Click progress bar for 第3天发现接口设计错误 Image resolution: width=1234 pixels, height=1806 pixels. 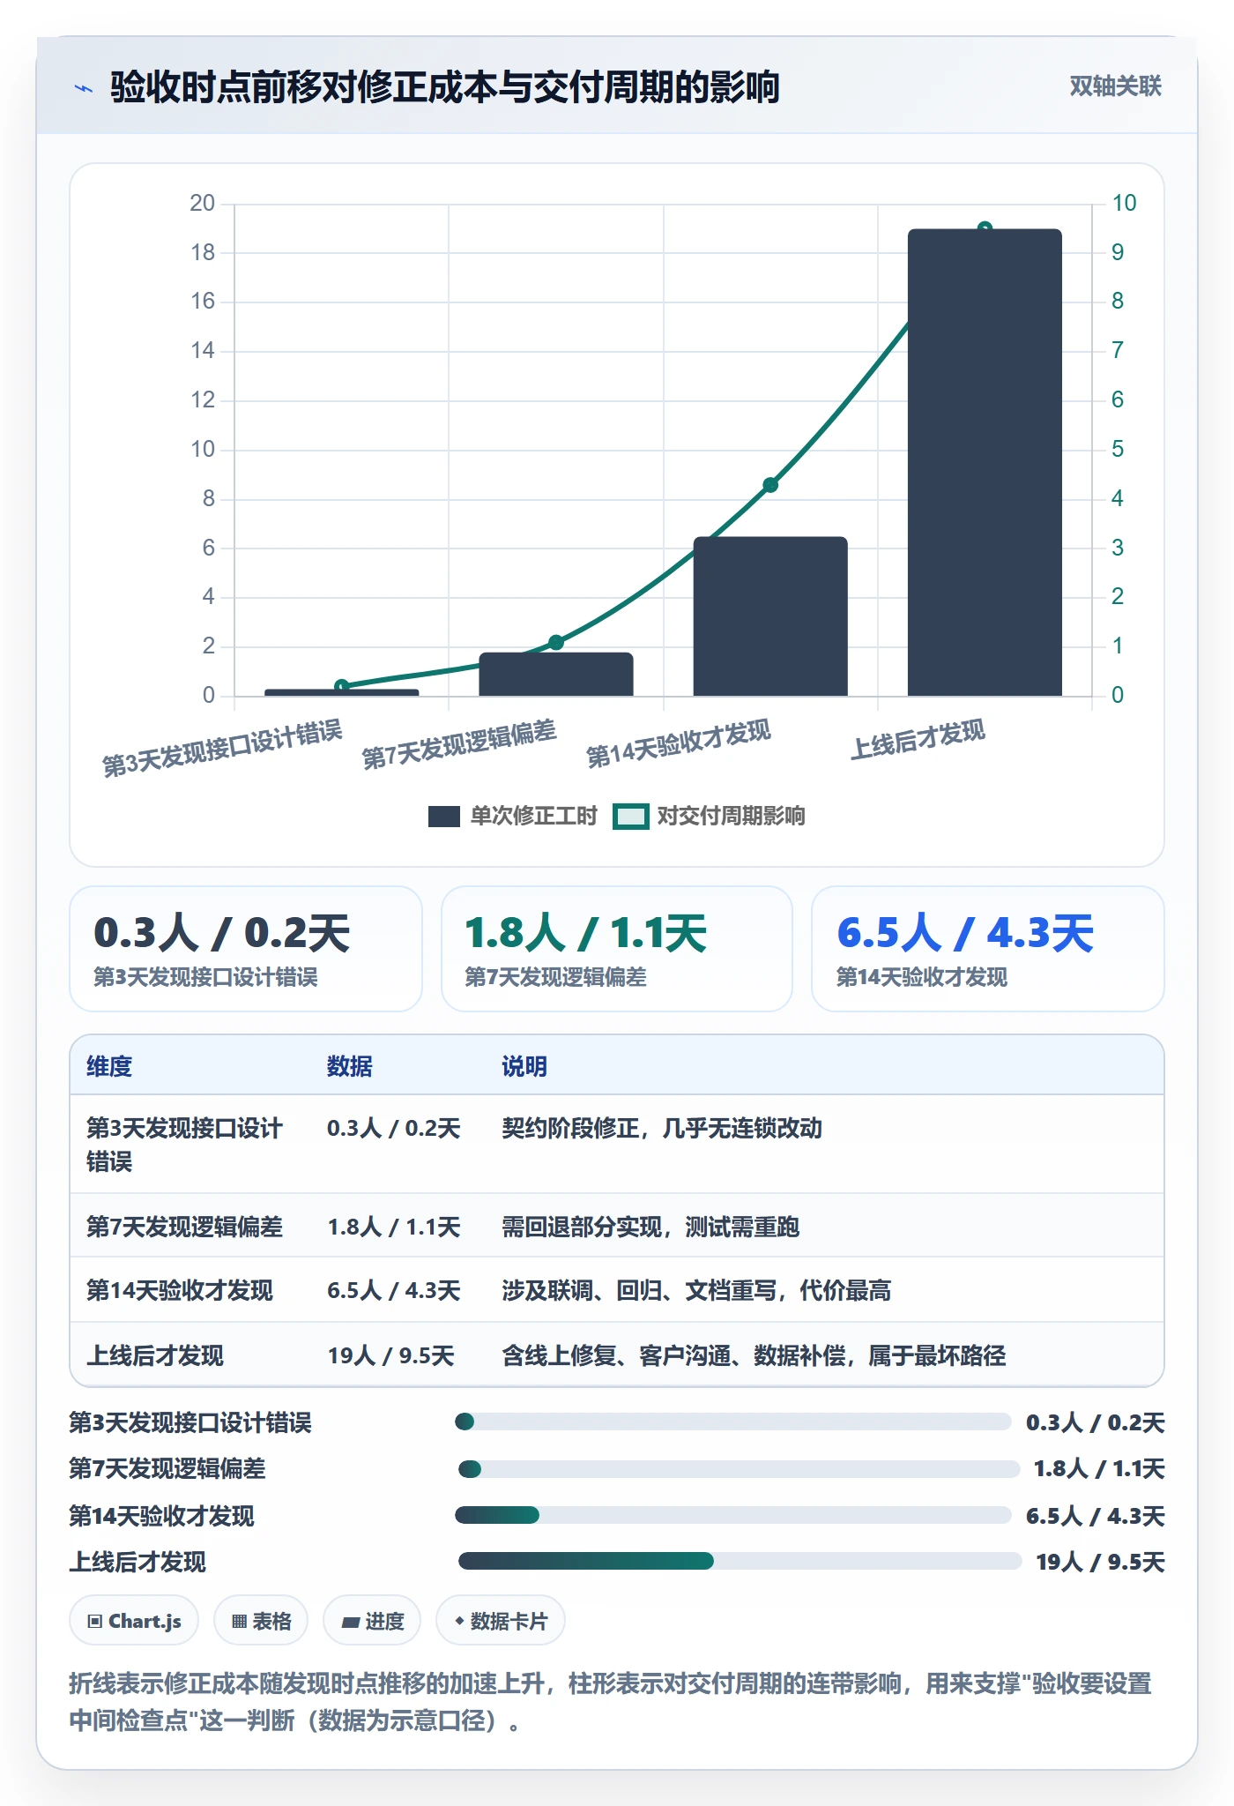[733, 1422]
